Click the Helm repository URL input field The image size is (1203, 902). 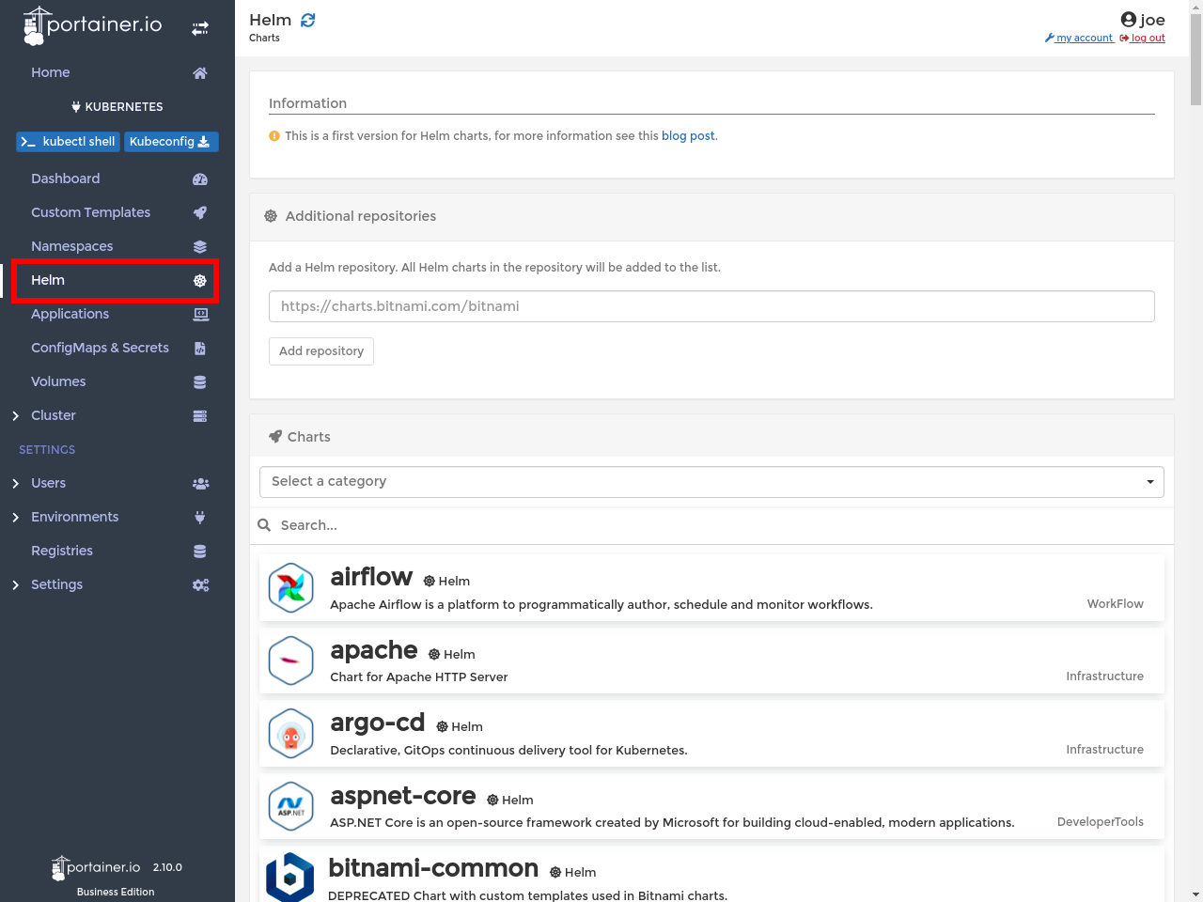point(711,306)
